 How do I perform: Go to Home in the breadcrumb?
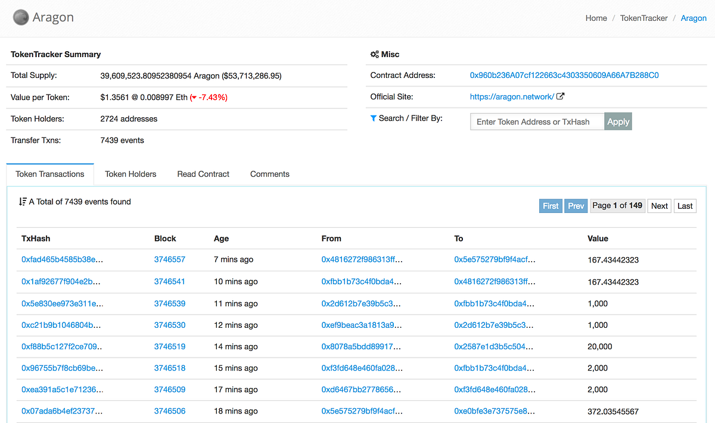click(x=596, y=18)
